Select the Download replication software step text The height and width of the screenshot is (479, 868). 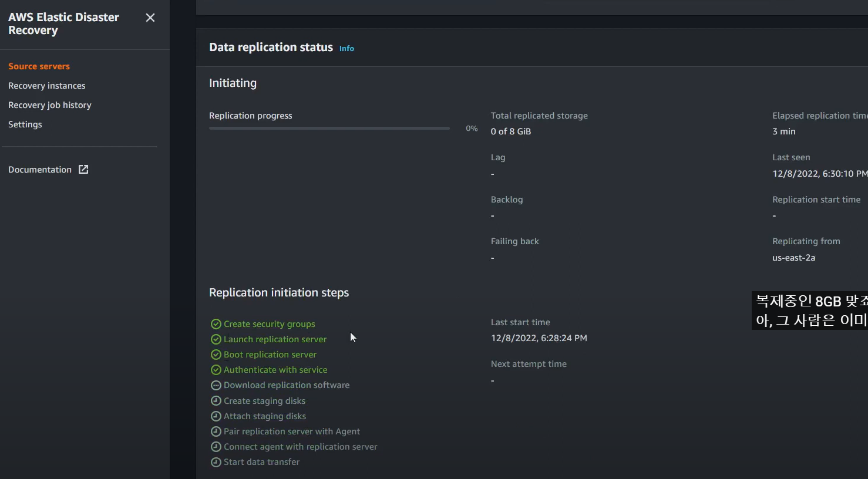(x=287, y=385)
